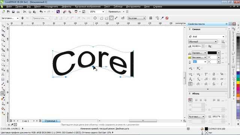The image size is (240, 135).
Task: Select the Zoom magnifier tool
Action: pyautogui.click(x=3, y=40)
